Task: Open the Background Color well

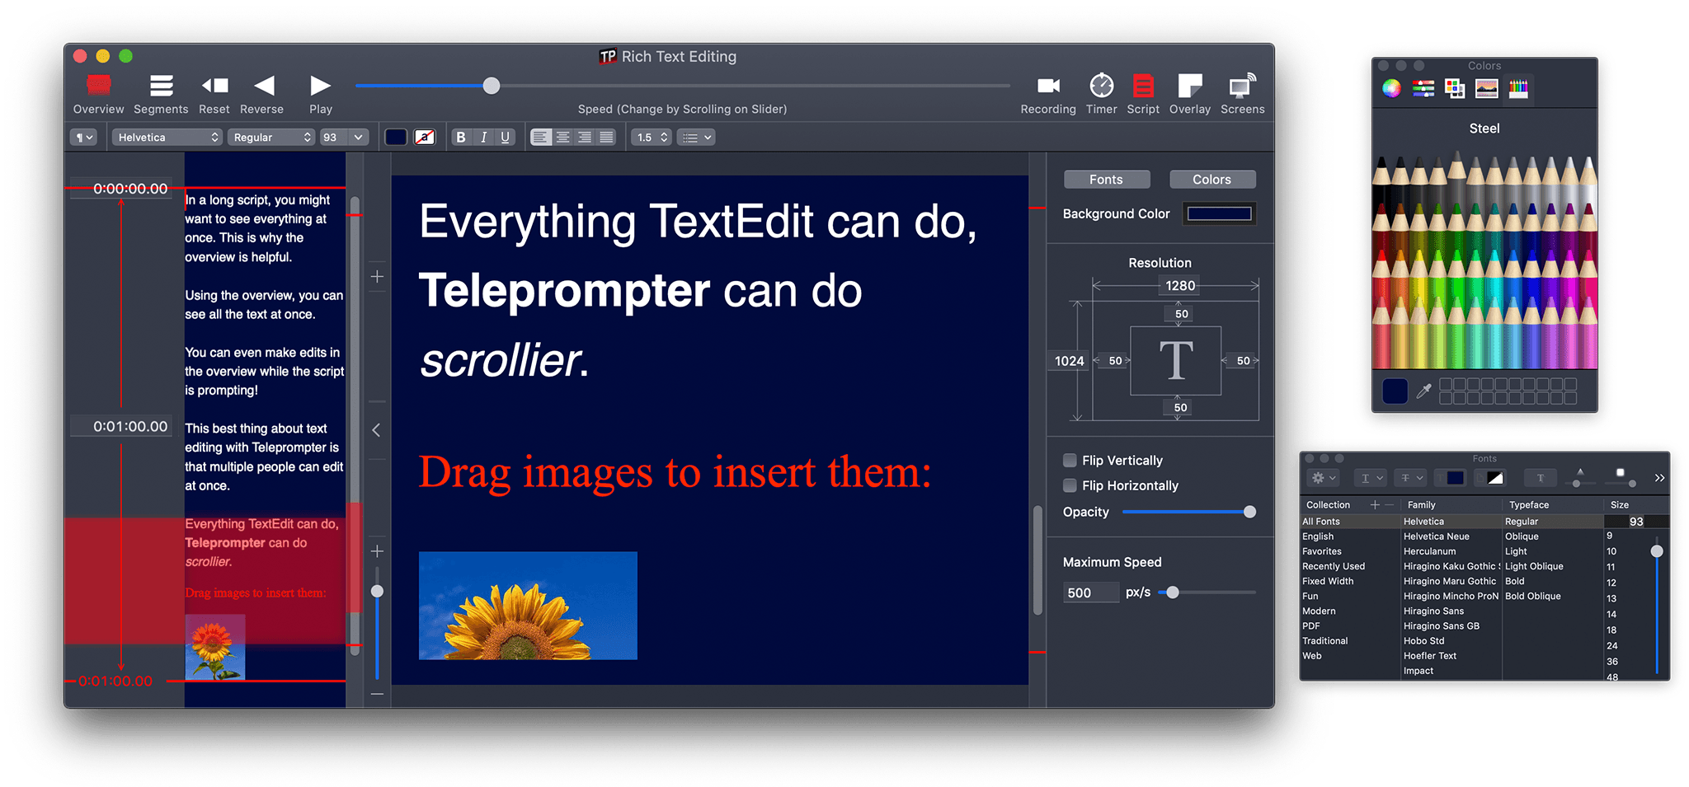Action: 1219,214
